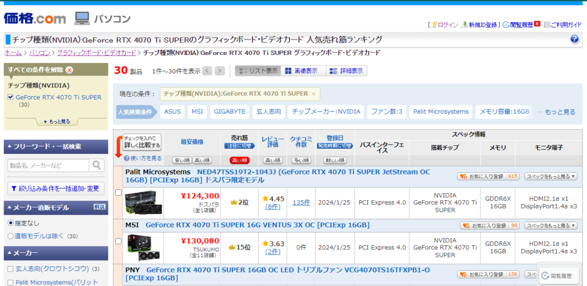Viewport: 587px width, 286px height.
Task: Sort 登録日 by 新しい順
Action: point(335,161)
